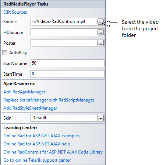Enable the AutoPlay checkbox
This screenshot has width=163, height=165.
pyautogui.click(x=5, y=53)
